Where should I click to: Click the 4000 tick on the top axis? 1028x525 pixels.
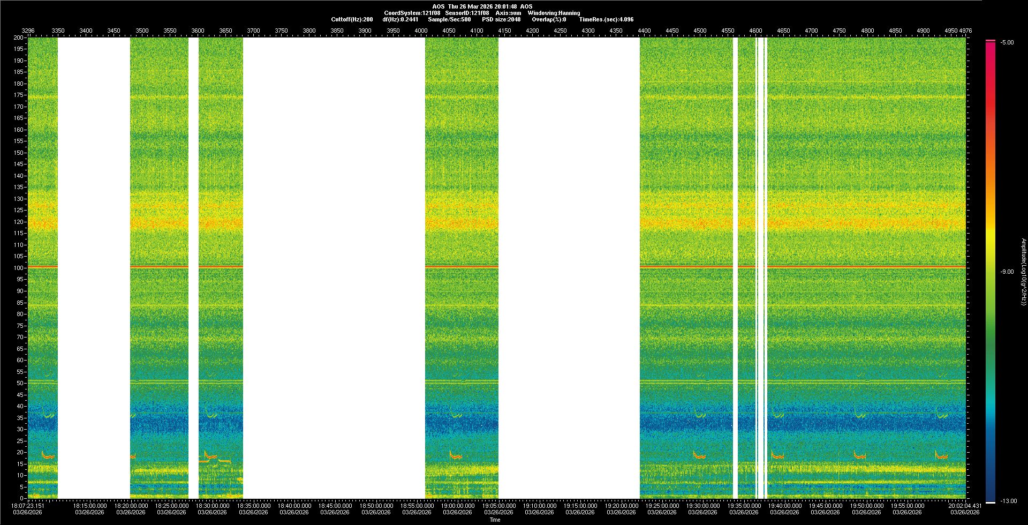point(421,31)
